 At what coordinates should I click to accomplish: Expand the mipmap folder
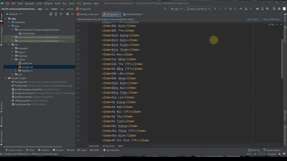pyautogui.click(x=12, y=55)
